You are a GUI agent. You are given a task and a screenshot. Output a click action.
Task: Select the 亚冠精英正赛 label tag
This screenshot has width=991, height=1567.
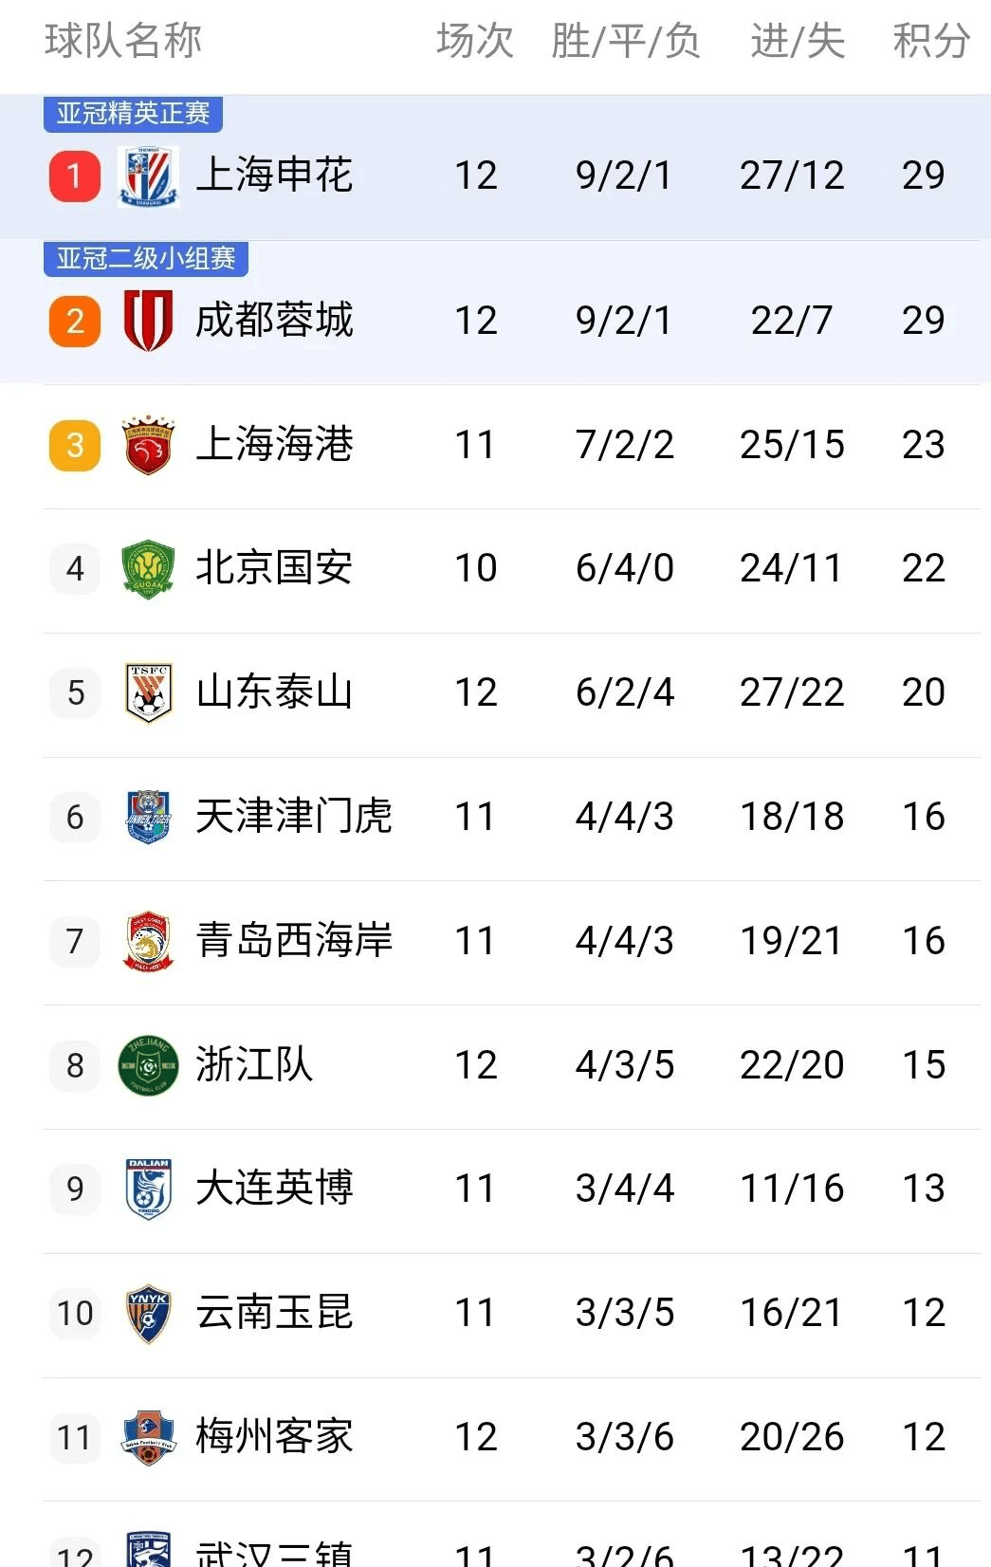click(x=133, y=114)
